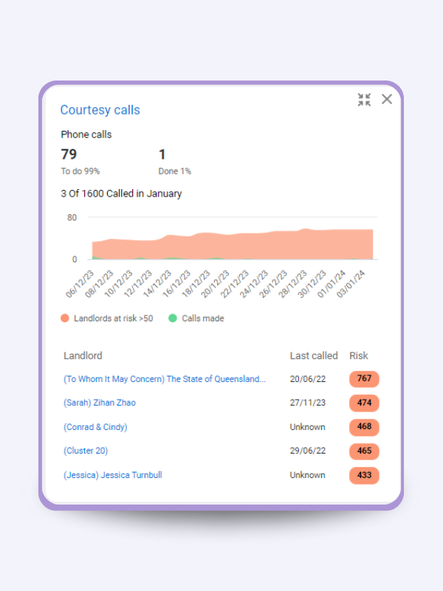Toggle the Calls made legend item
Screen dimensions: 443x591
(196, 318)
